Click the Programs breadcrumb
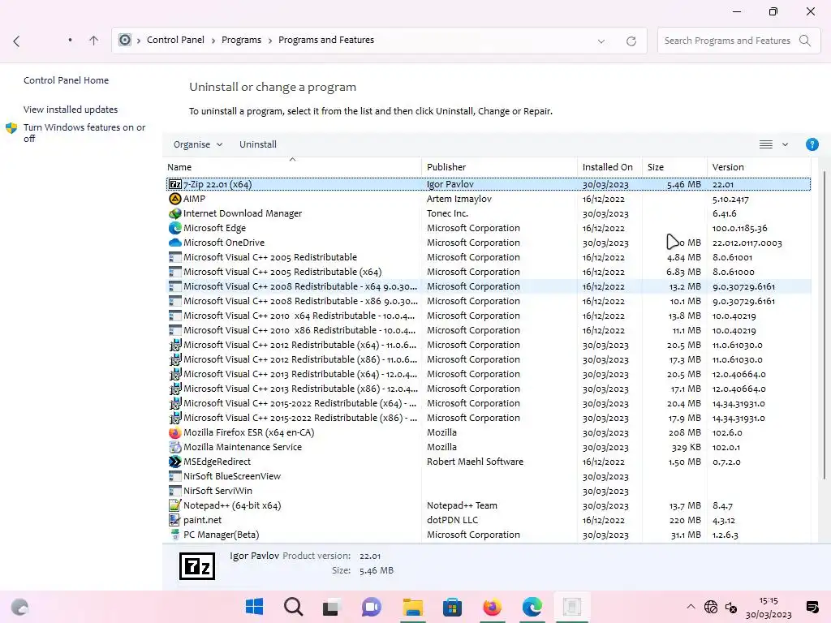This screenshot has height=623, width=831. pyautogui.click(x=241, y=41)
